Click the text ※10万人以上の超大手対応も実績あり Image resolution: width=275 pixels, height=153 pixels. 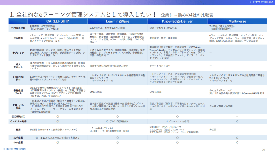[x=60, y=138]
